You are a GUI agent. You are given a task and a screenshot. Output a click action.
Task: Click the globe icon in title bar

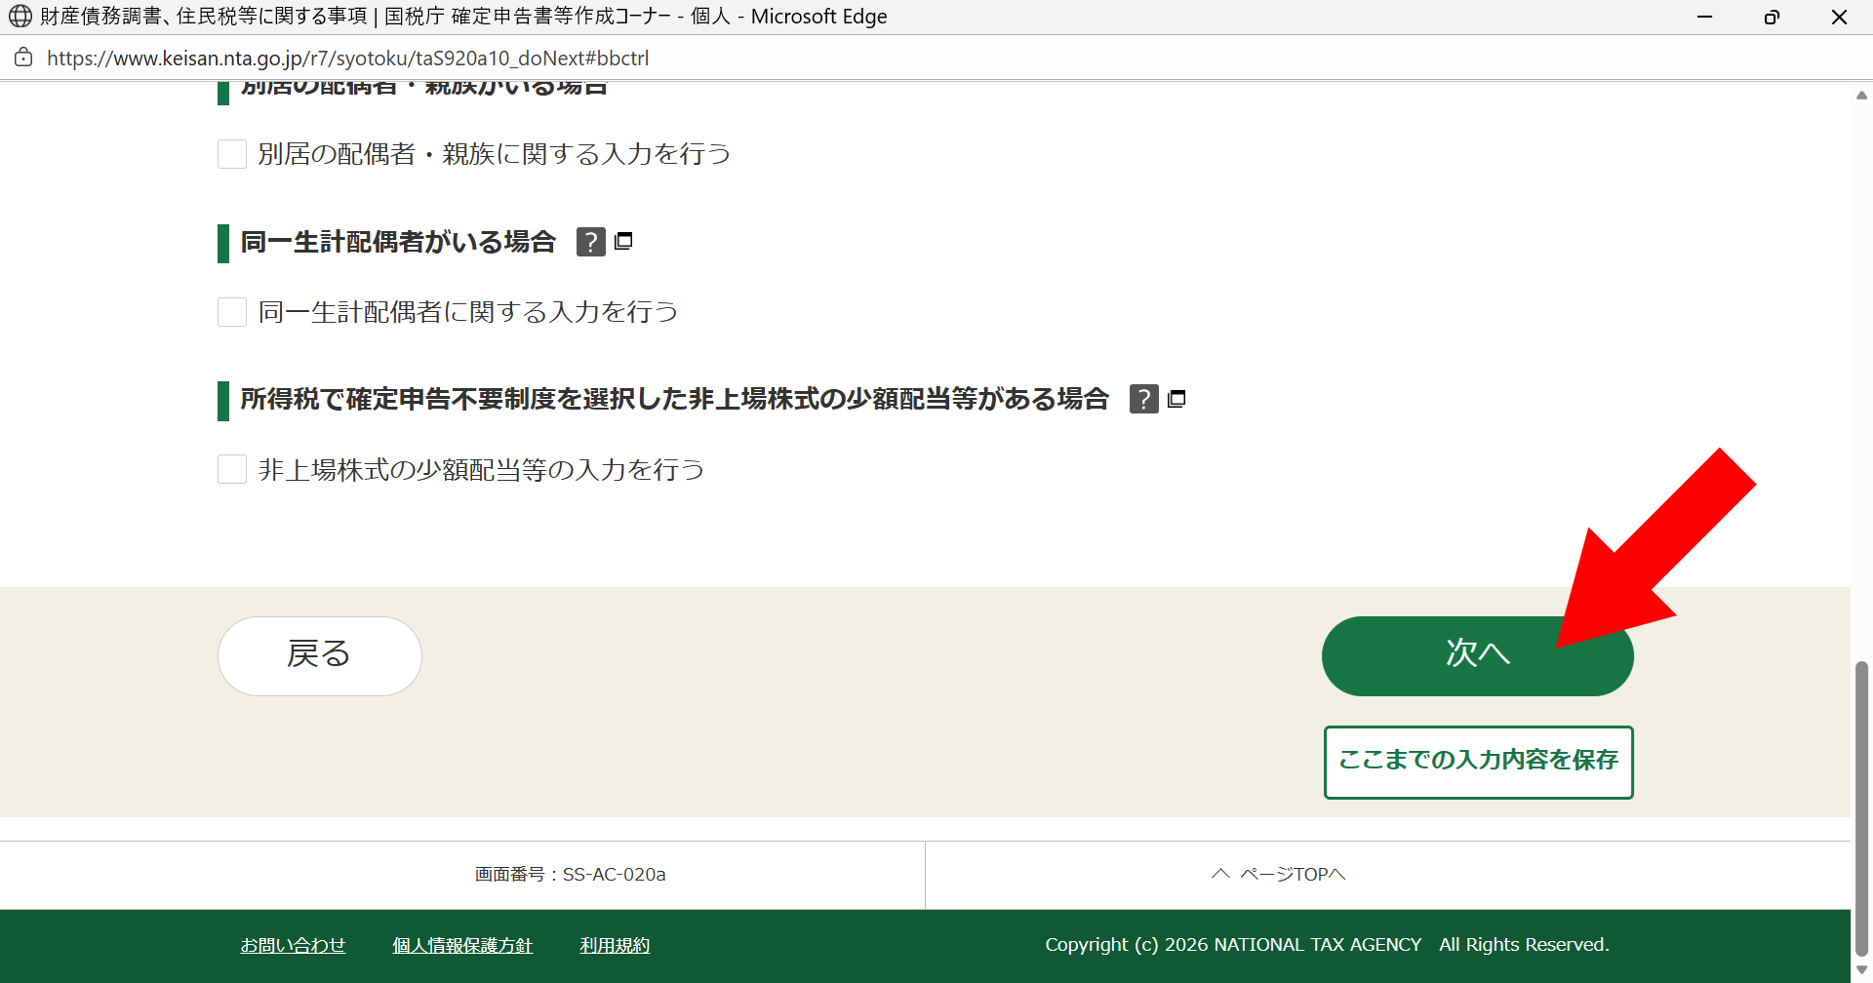[20, 17]
